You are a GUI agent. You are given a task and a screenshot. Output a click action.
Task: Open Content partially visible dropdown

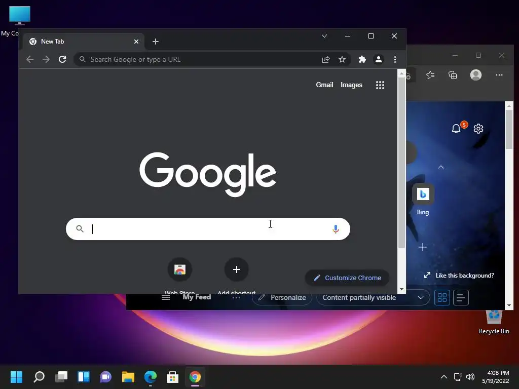coord(374,298)
